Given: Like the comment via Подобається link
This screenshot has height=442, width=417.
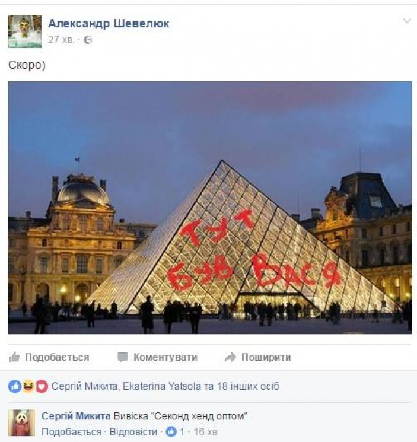Looking at the screenshot, I should point(71,432).
